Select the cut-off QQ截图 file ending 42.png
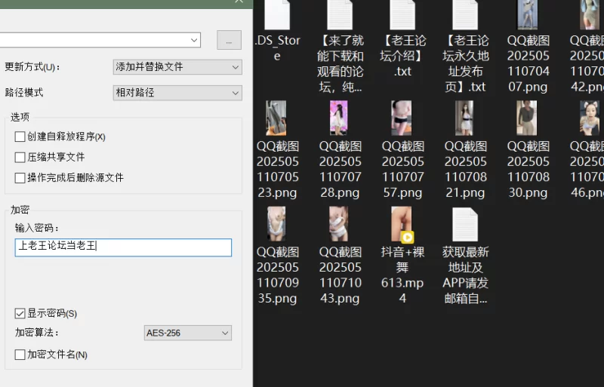604x387 pixels. coord(590,14)
